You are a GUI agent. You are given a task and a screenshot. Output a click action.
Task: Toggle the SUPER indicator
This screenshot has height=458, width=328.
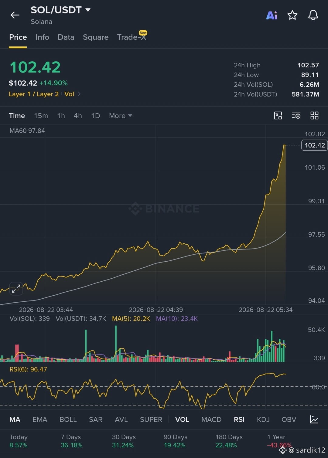point(151,419)
